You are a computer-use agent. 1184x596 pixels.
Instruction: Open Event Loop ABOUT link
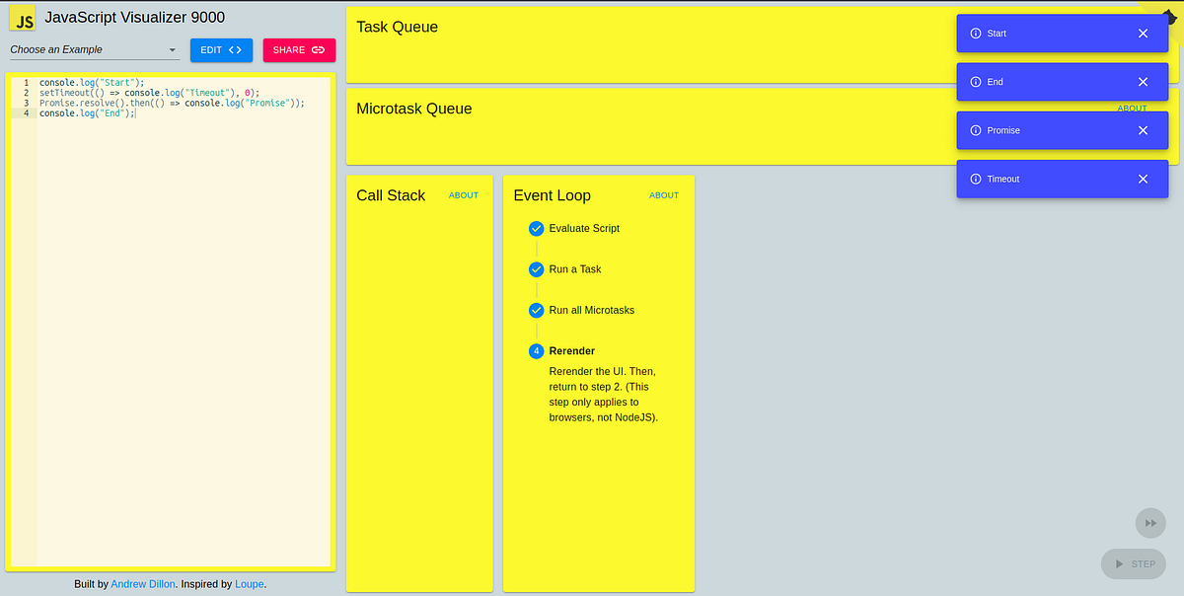click(x=664, y=195)
